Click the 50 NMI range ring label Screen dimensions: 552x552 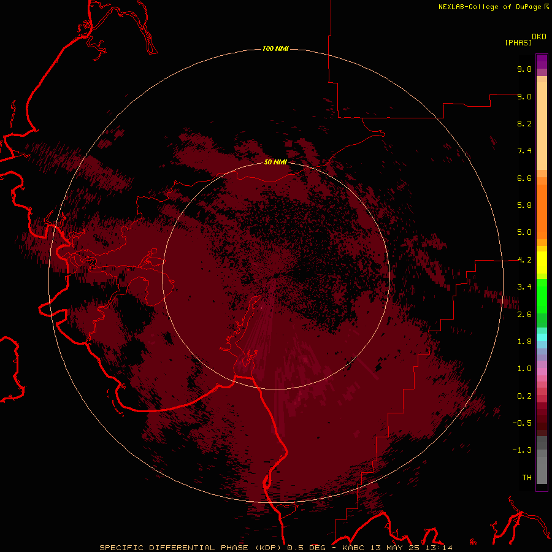pos(275,162)
